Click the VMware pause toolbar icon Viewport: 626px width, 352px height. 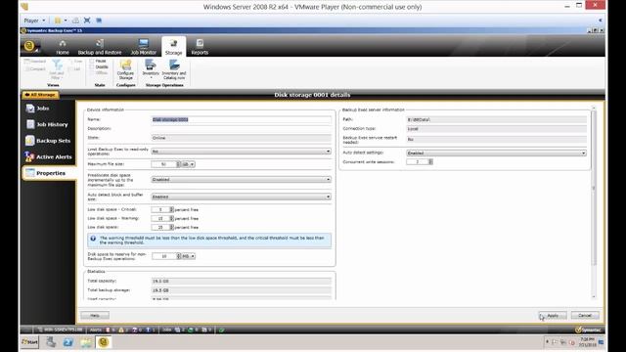tap(58, 21)
